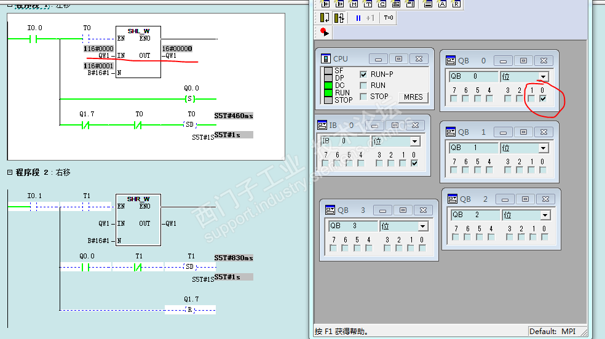The height and width of the screenshot is (339, 605).
Task: Click the MRES memory reset button
Action: 413,97
